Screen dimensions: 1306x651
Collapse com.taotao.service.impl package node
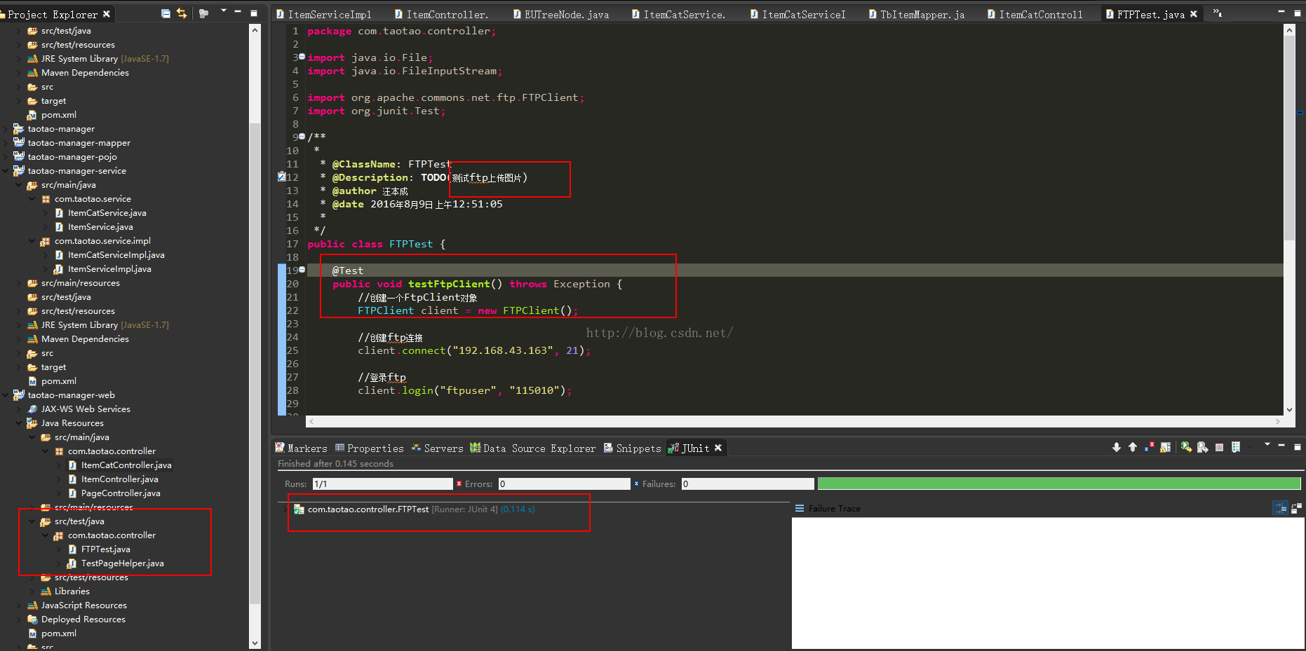click(x=32, y=241)
